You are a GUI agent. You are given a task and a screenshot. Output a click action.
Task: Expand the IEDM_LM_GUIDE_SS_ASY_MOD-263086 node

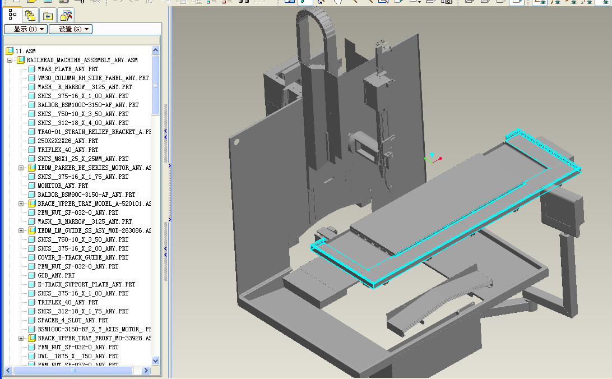click(x=21, y=230)
